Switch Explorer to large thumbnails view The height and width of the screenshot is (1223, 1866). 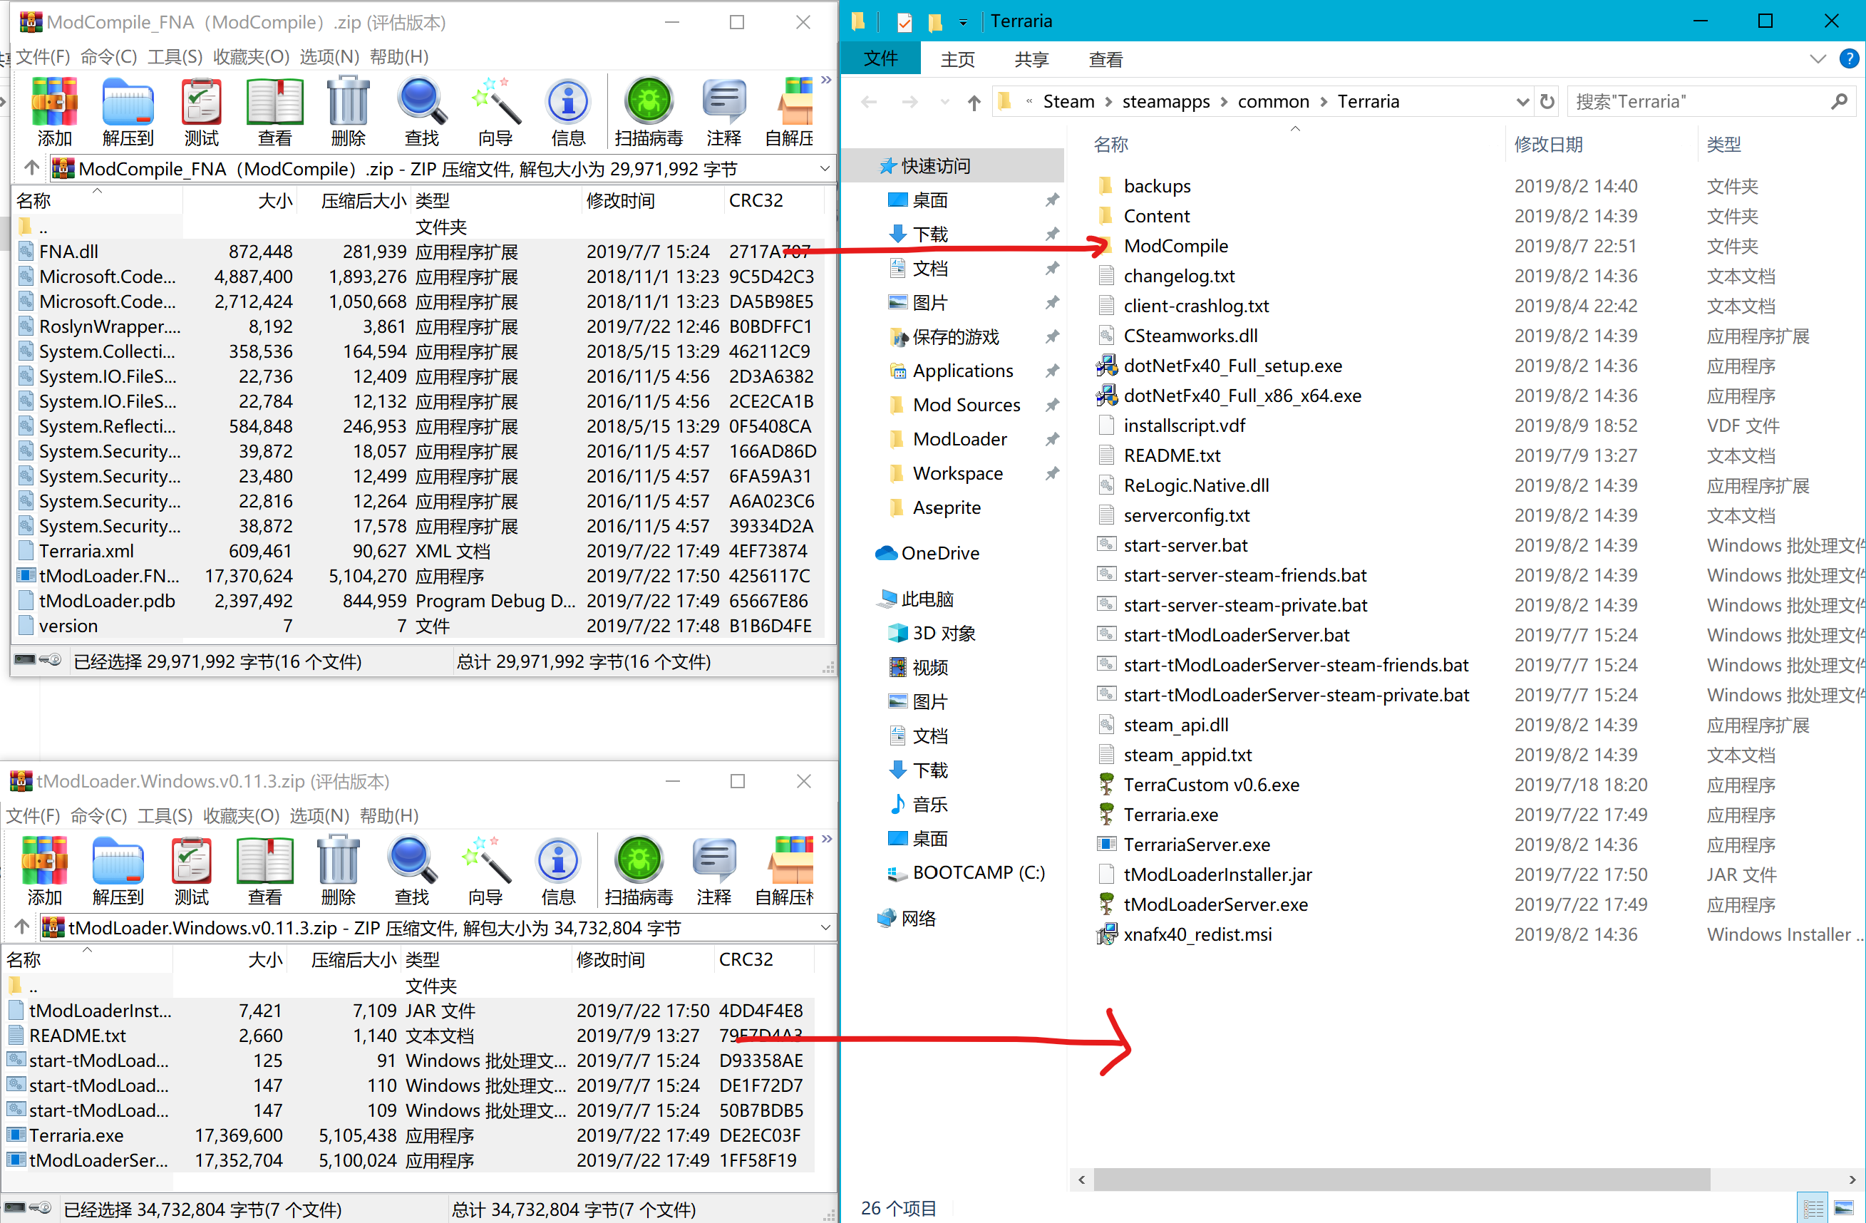click(1844, 1207)
